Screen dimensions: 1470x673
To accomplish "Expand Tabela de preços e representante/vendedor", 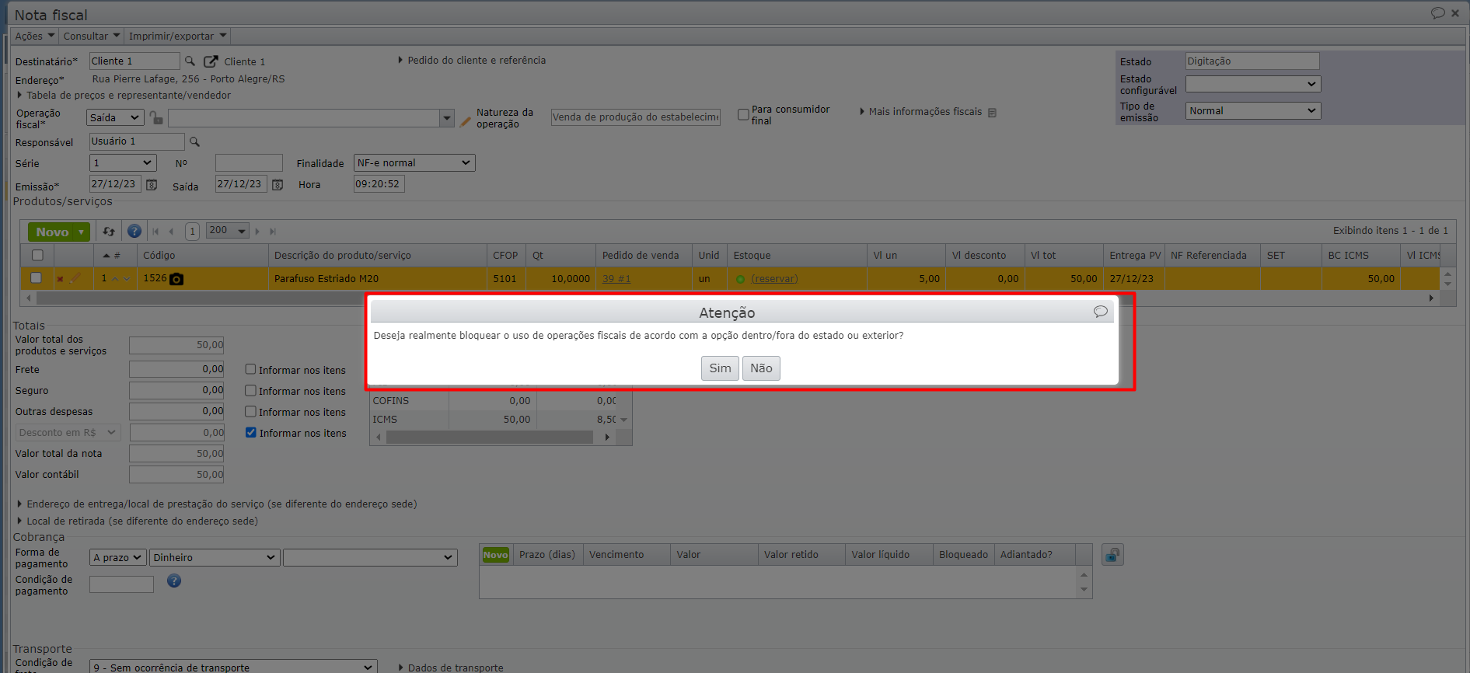I will point(124,96).
